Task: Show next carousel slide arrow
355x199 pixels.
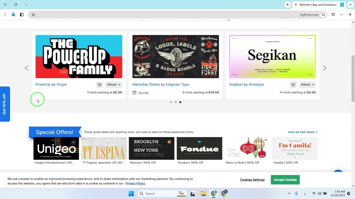Action: click(x=324, y=68)
